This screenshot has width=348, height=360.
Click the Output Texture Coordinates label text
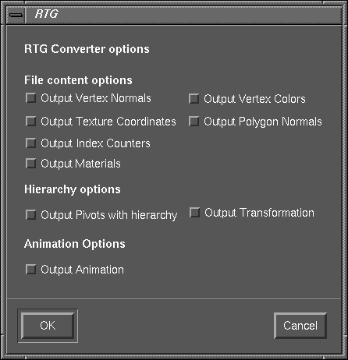(x=108, y=122)
